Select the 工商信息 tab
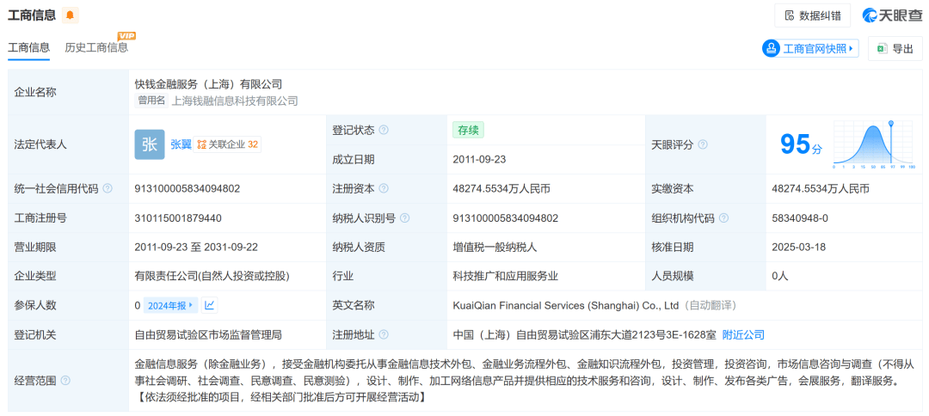The width and height of the screenshot is (929, 416). 28,47
